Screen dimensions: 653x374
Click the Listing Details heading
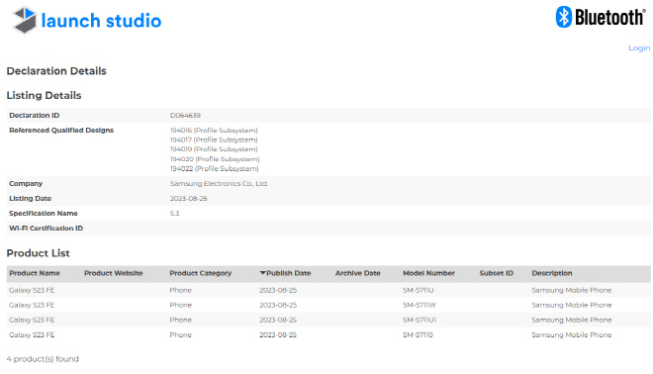(x=44, y=95)
